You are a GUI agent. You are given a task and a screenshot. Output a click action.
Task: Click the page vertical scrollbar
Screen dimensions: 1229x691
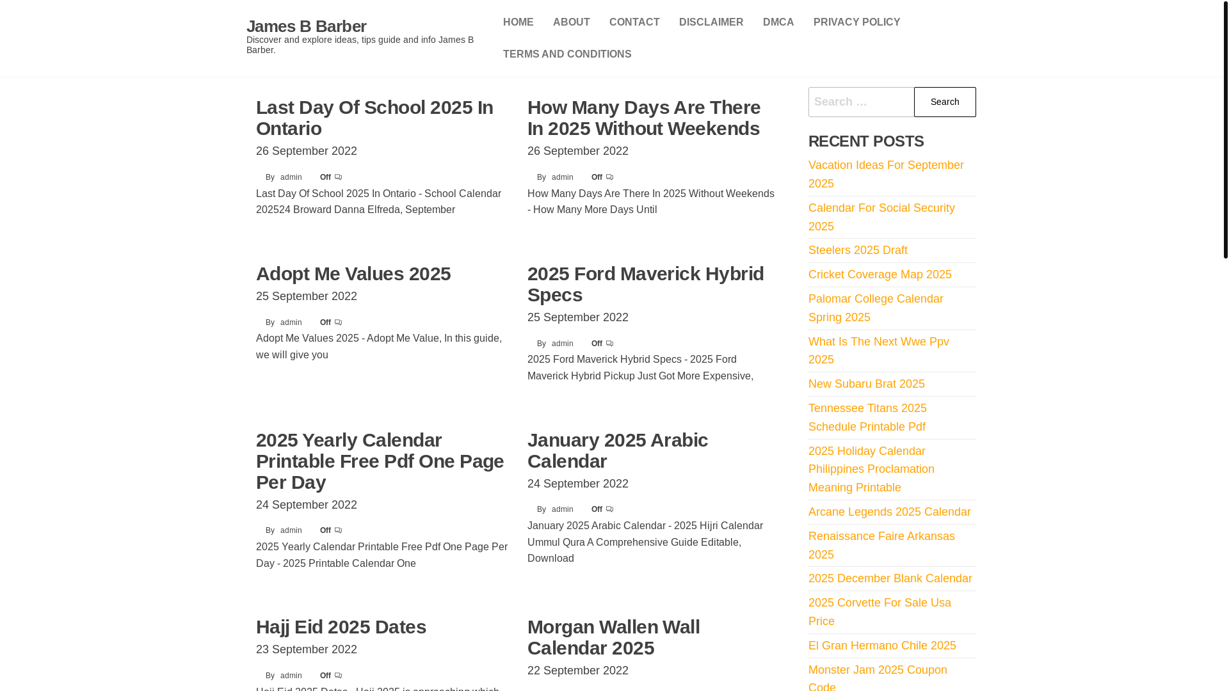coord(1225,128)
